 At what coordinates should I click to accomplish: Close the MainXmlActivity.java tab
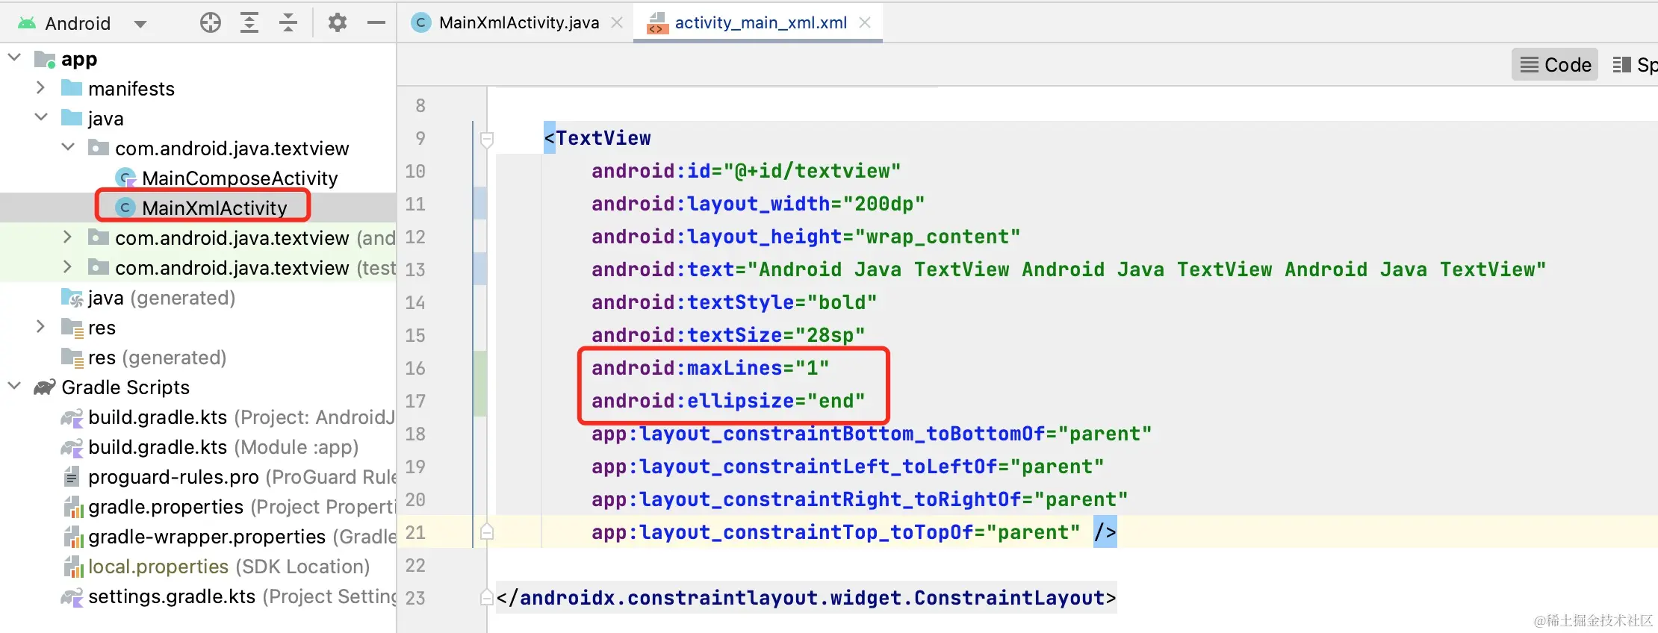tap(617, 23)
